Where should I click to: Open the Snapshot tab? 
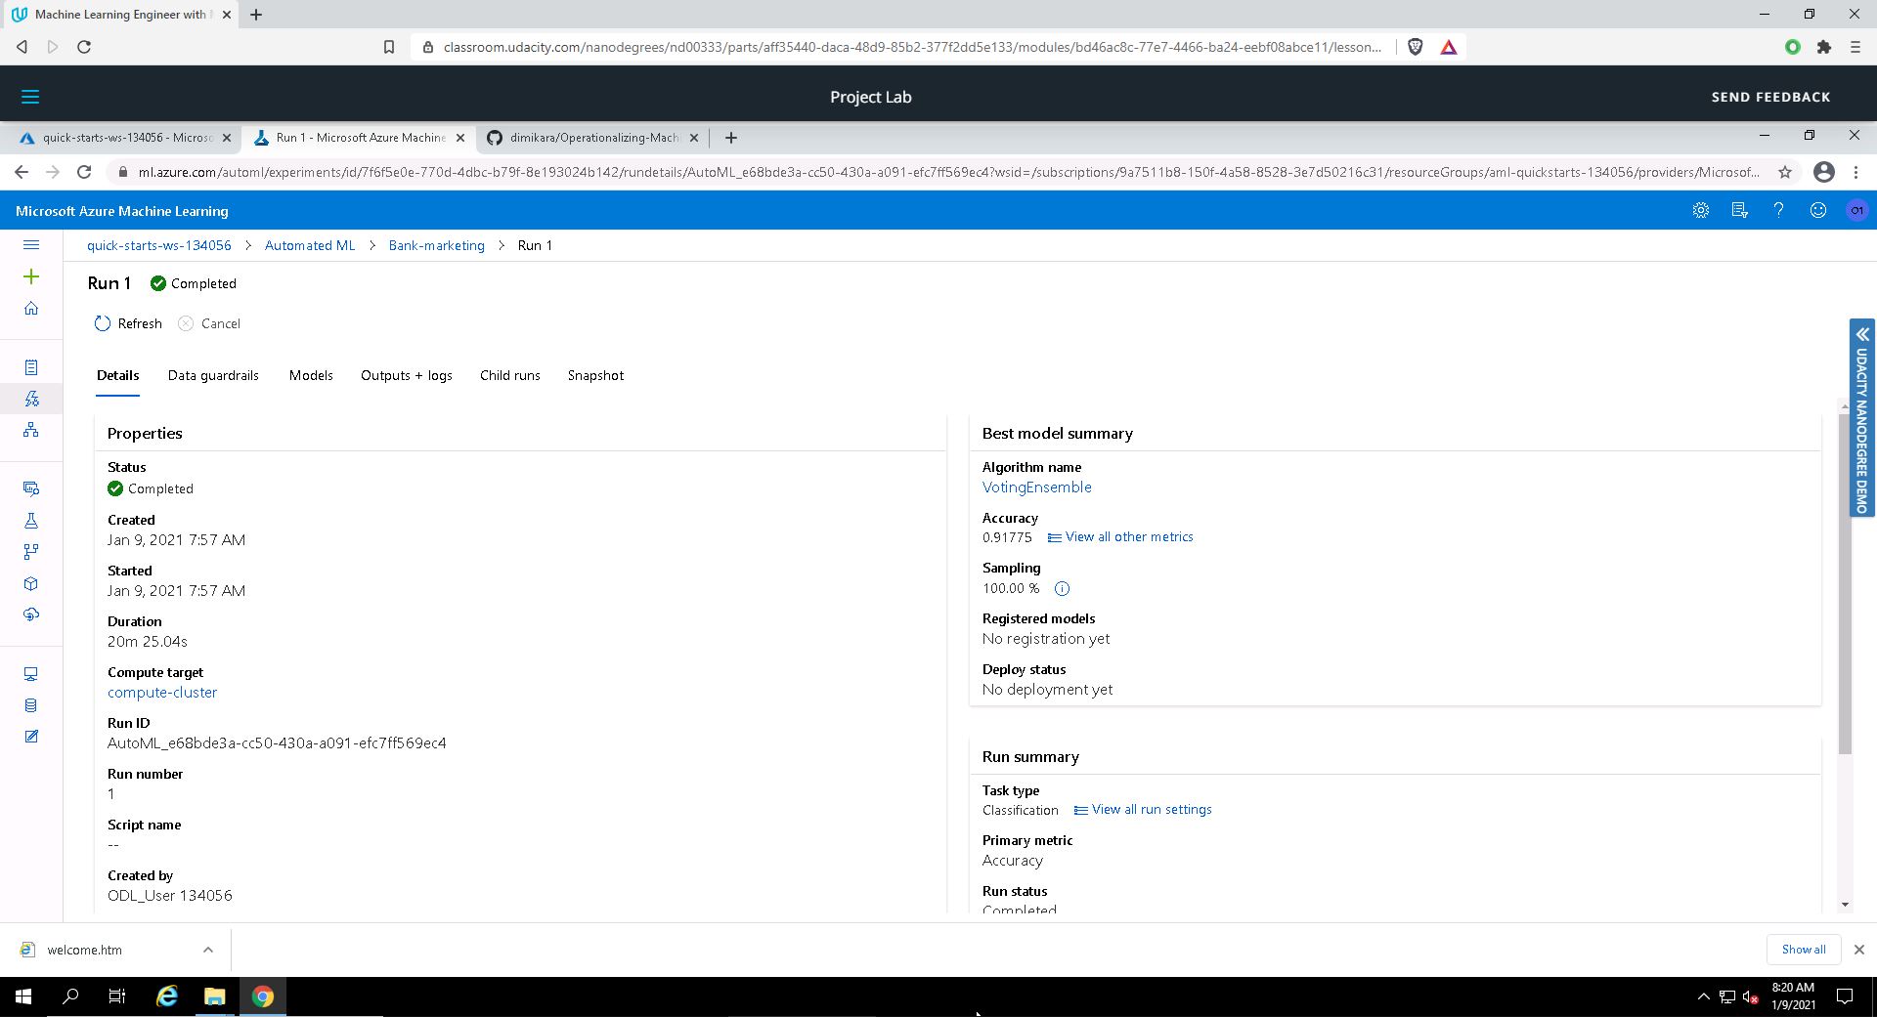coord(595,376)
